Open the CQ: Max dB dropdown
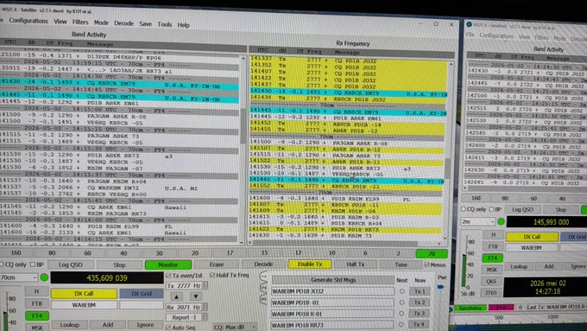The image size is (587, 331). [235, 328]
